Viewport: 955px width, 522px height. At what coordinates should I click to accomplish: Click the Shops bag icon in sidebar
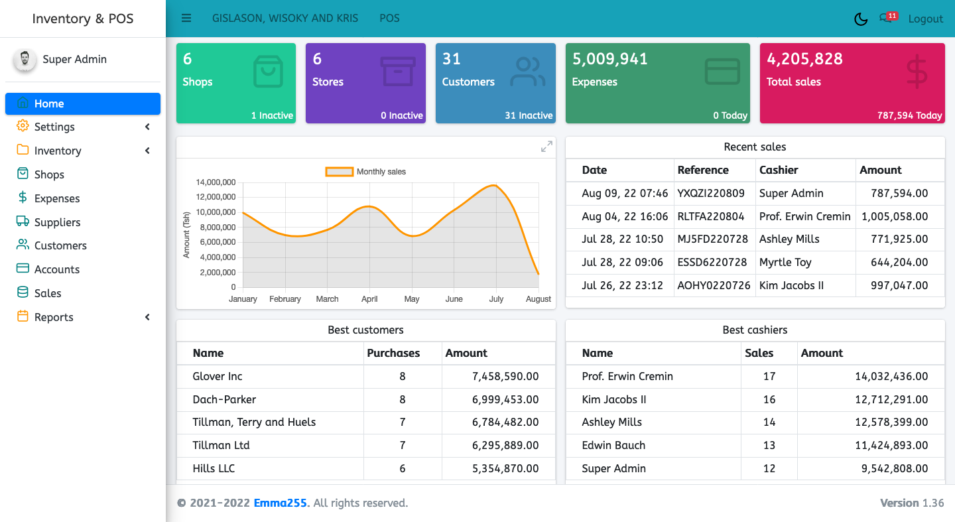coord(23,174)
